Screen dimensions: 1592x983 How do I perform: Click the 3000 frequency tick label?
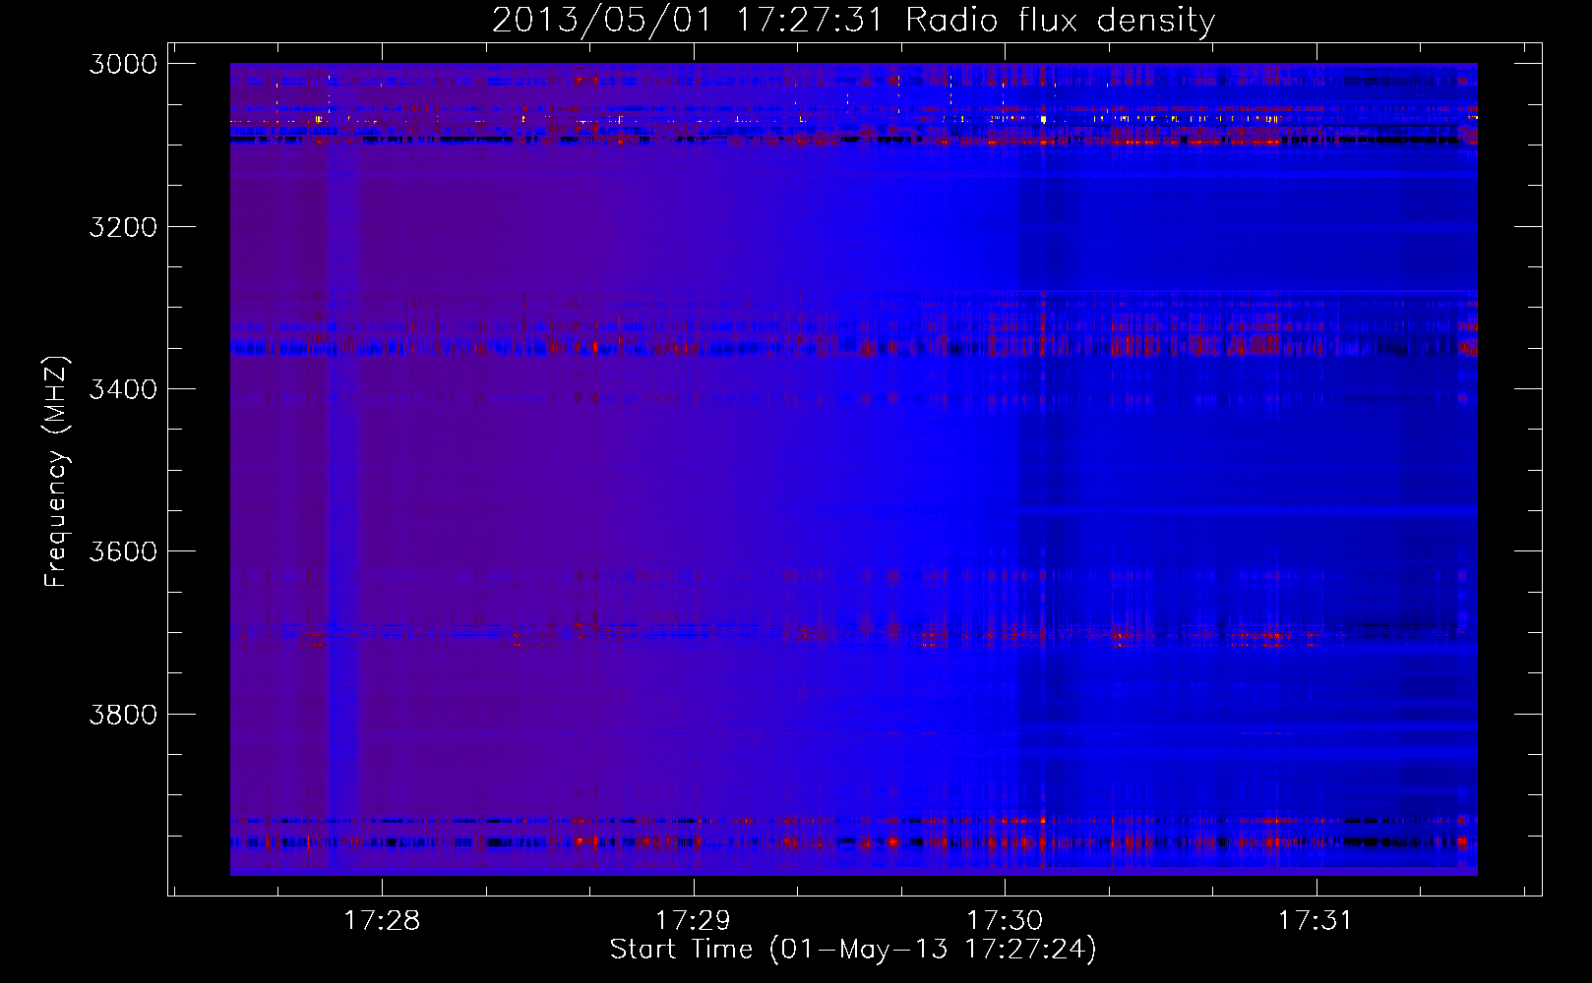pos(123,64)
